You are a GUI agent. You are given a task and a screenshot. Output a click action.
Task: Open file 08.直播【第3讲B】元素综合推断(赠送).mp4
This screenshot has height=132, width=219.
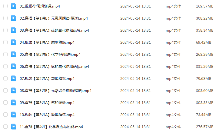pos(56,91)
